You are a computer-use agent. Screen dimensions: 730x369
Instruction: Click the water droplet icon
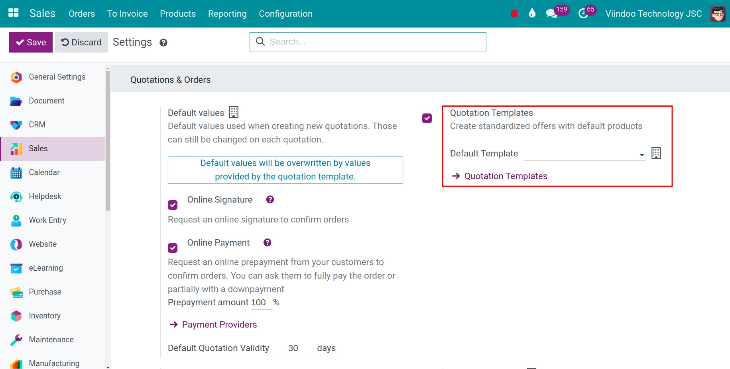(532, 14)
